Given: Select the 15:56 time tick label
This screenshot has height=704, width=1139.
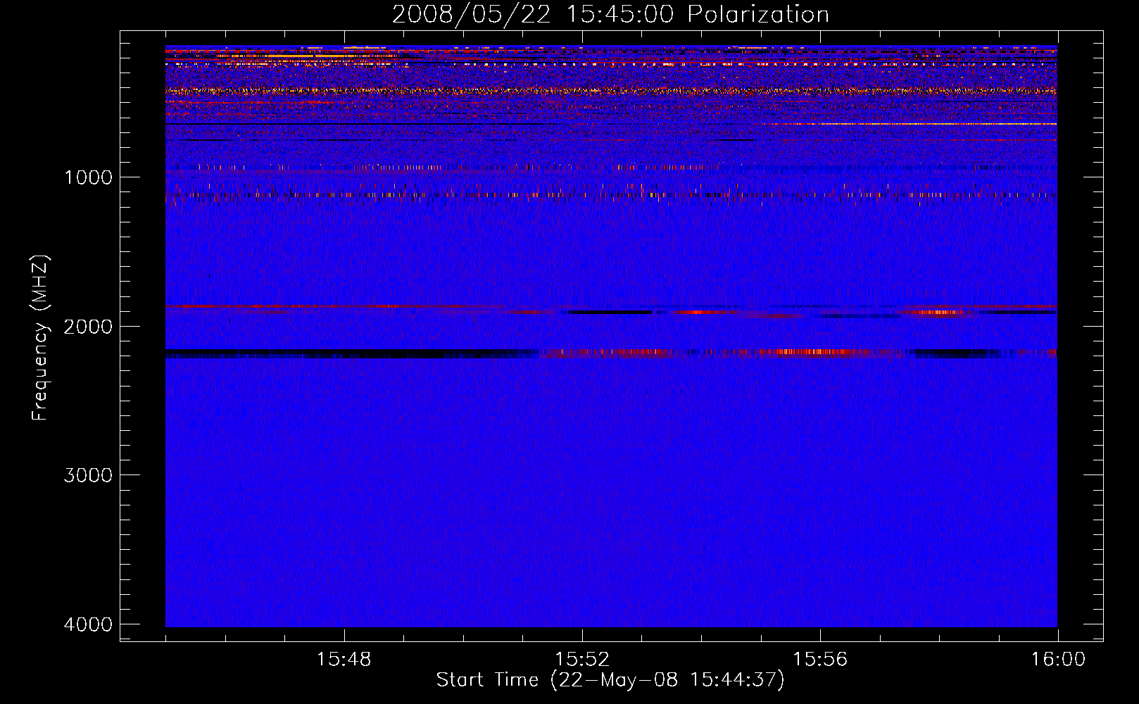Looking at the screenshot, I should pos(820,660).
